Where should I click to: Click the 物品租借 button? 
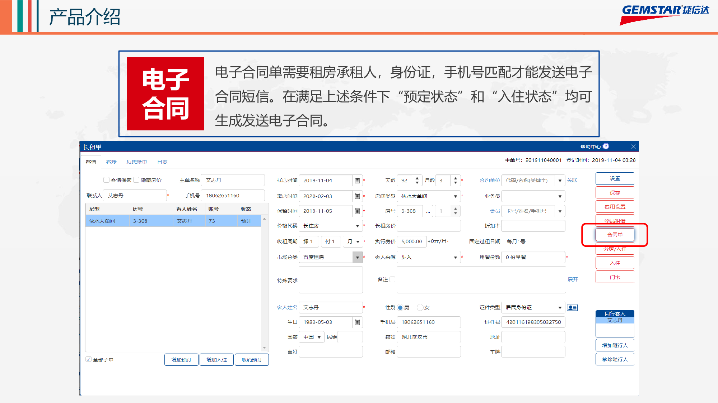tap(615, 221)
